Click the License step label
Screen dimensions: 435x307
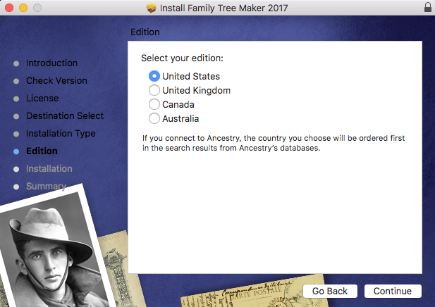pyautogui.click(x=42, y=99)
